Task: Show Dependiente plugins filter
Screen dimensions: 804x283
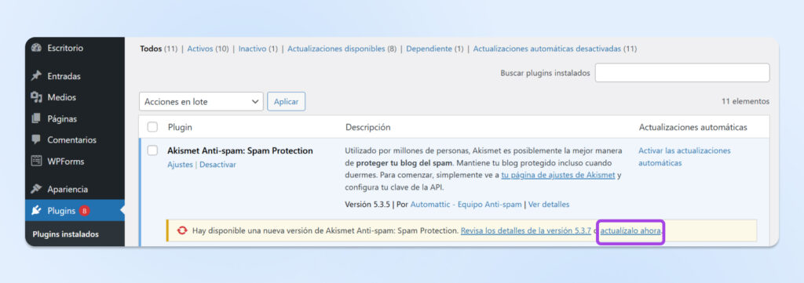Action: pos(429,49)
